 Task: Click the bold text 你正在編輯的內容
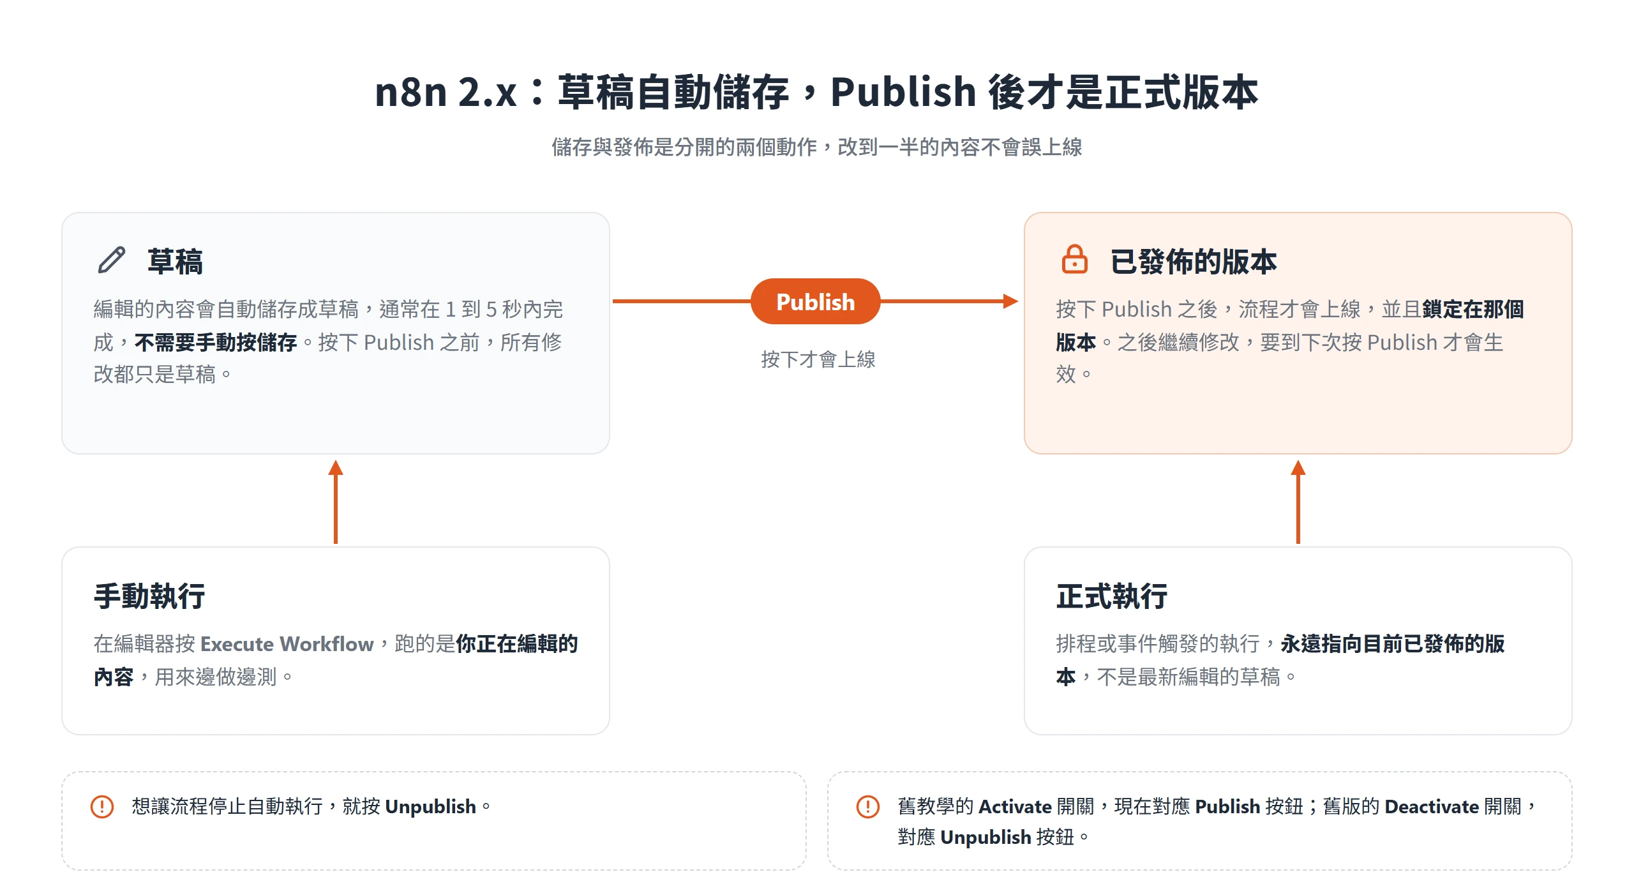tap(336, 660)
